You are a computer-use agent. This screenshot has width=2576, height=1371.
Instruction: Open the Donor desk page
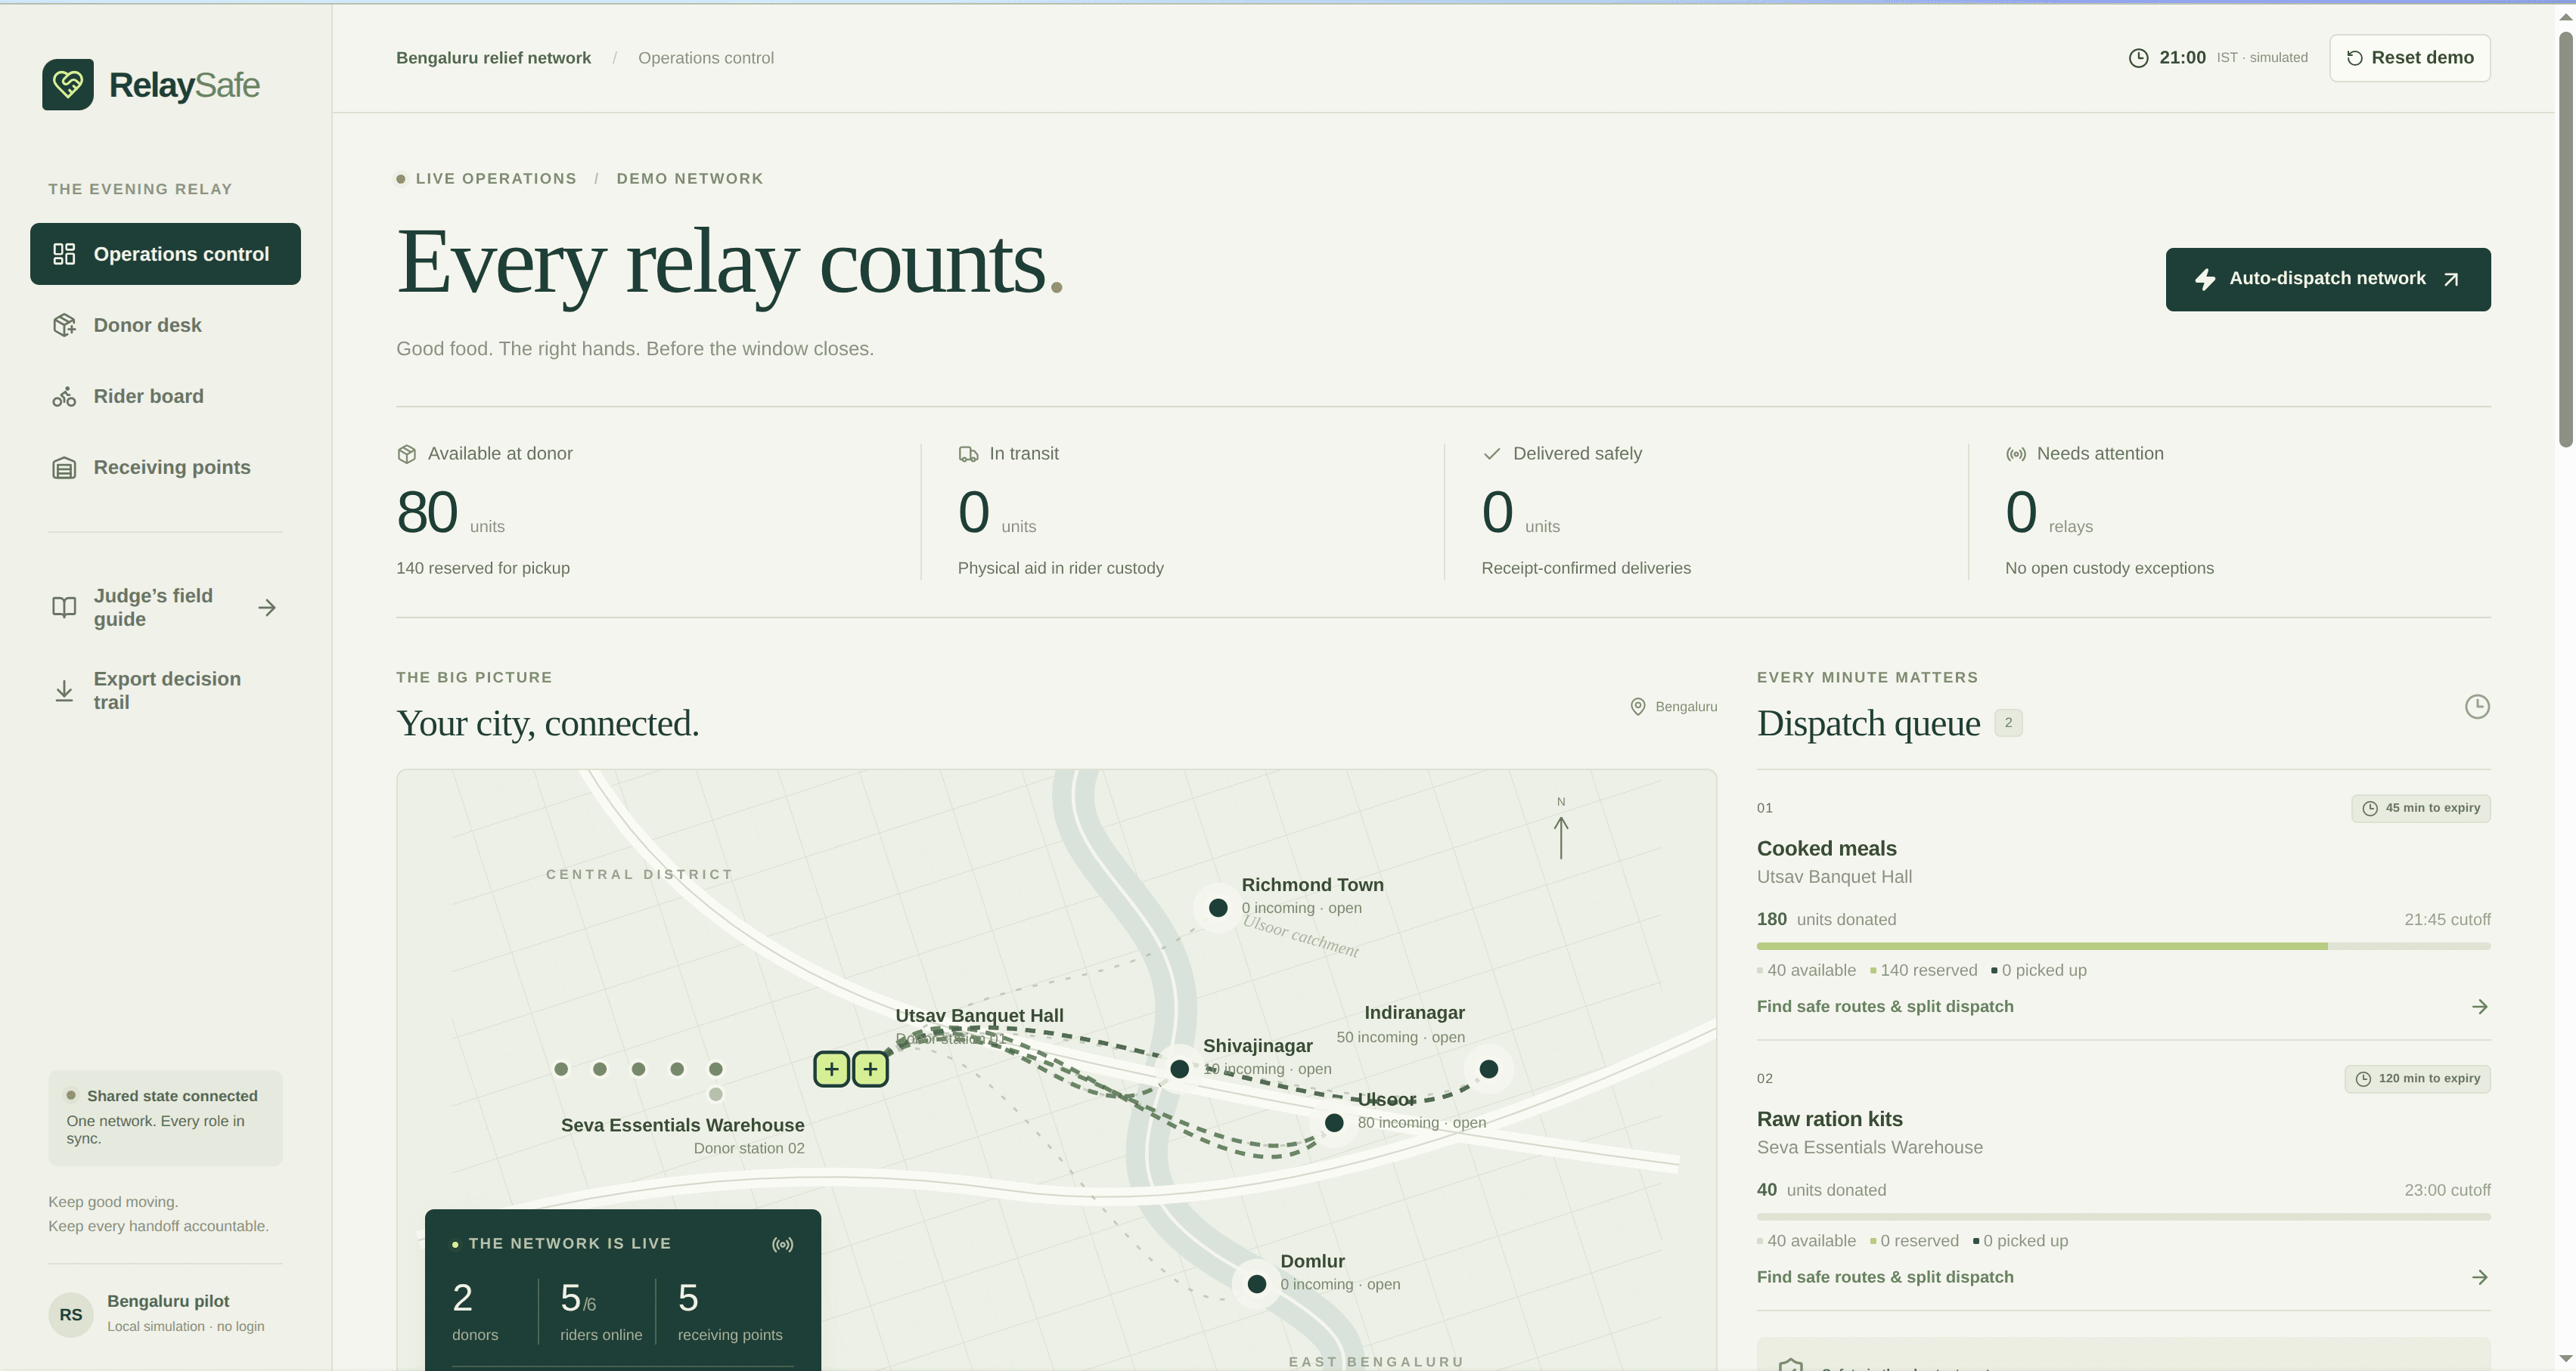pos(165,325)
